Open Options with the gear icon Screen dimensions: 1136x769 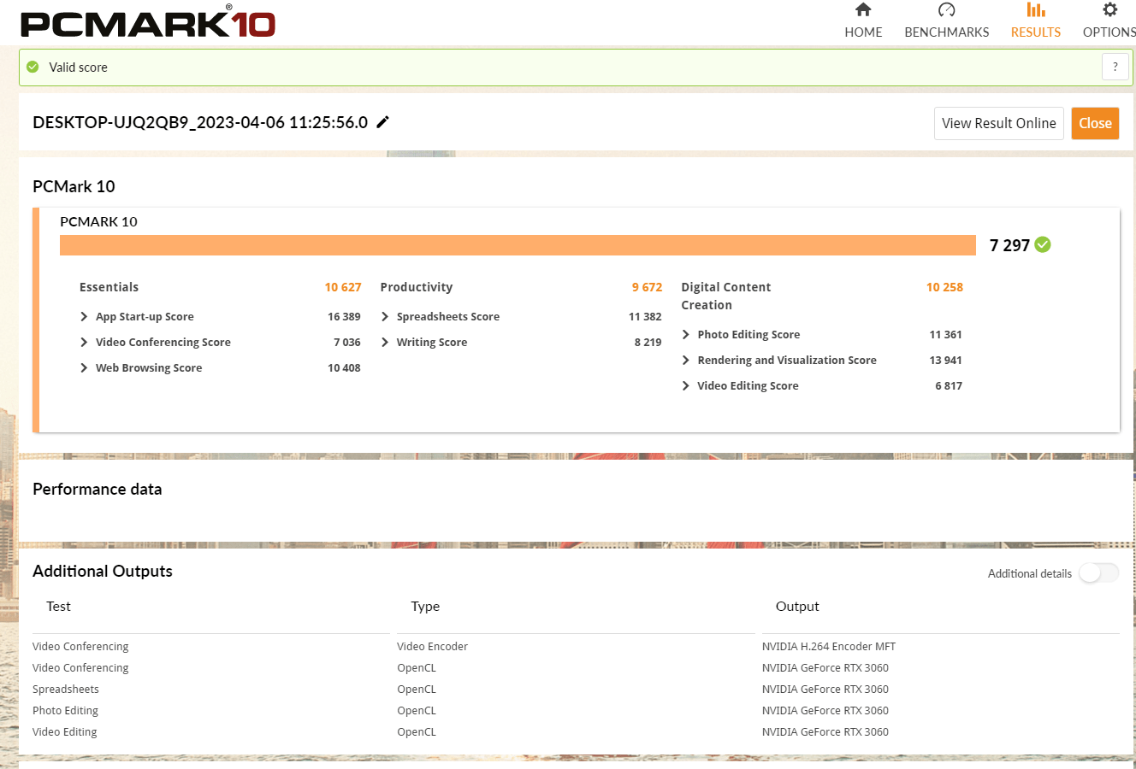tap(1109, 10)
